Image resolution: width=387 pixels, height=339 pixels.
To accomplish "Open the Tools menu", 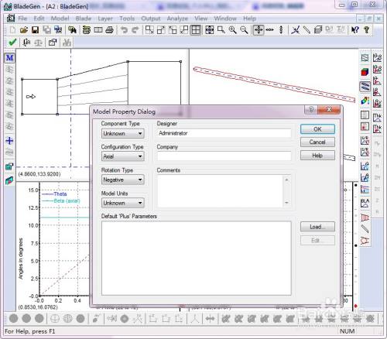I will click(x=127, y=19).
